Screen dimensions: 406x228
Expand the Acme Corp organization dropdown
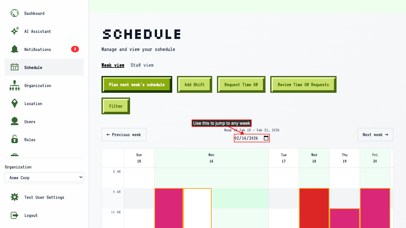[44, 177]
